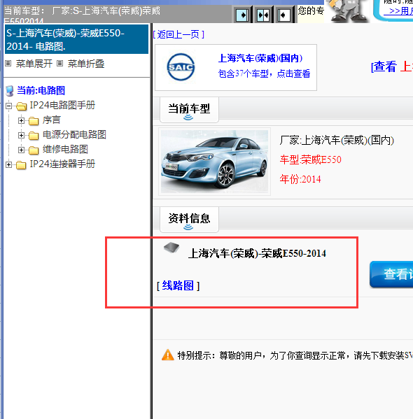Screen dimensions: 413x419
Task: Open the 当前车型 tab
Action: point(189,110)
